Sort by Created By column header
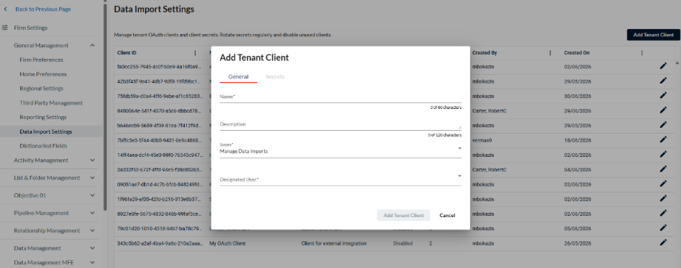 pyautogui.click(x=485, y=52)
